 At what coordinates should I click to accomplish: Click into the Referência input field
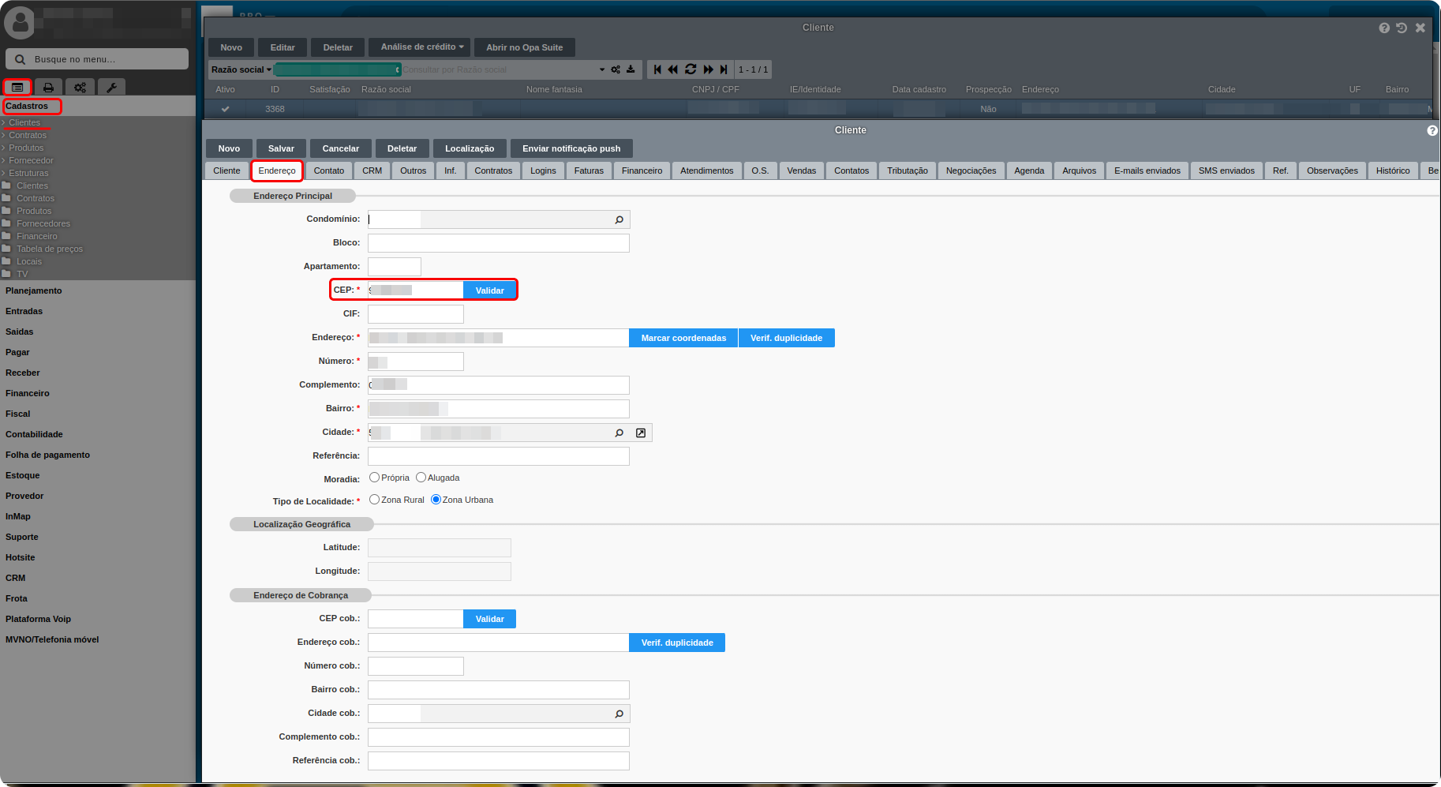click(498, 456)
